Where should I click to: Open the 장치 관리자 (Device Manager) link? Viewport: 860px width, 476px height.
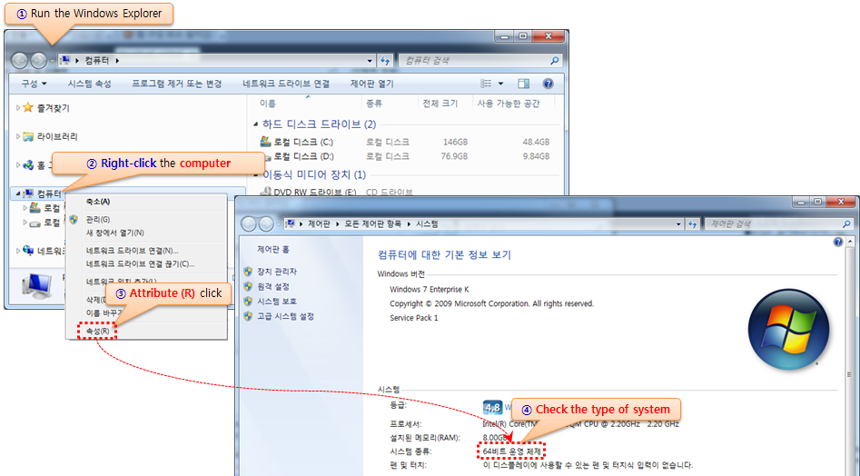point(276,272)
